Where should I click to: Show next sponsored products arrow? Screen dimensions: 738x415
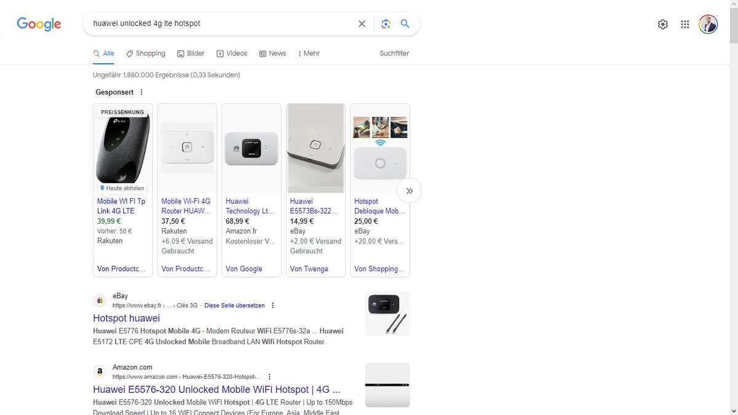(x=409, y=191)
